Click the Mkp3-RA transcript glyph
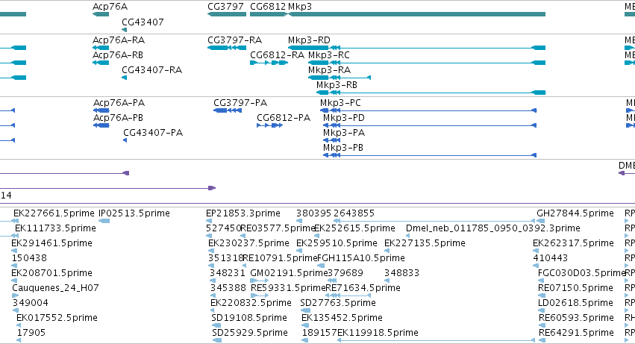 click(340, 78)
